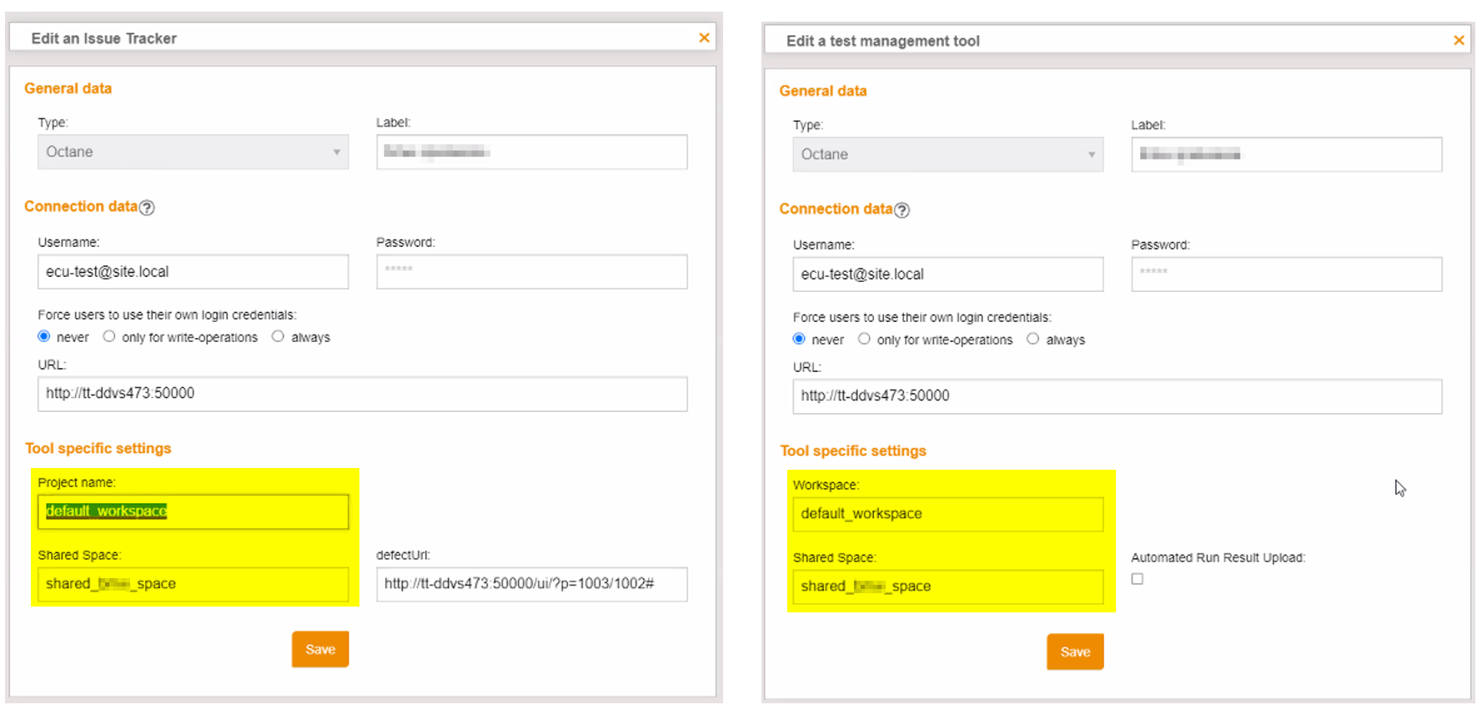Image resolution: width=1482 pixels, height=710 pixels.
Task: Choose 'always' in test management tool dialog
Action: click(x=1032, y=339)
